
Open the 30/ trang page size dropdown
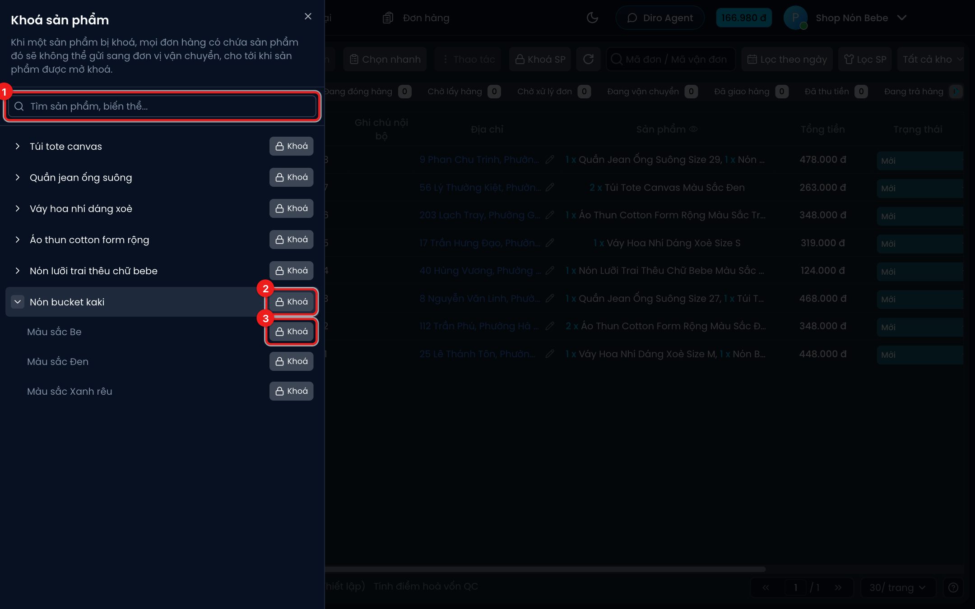click(x=898, y=587)
